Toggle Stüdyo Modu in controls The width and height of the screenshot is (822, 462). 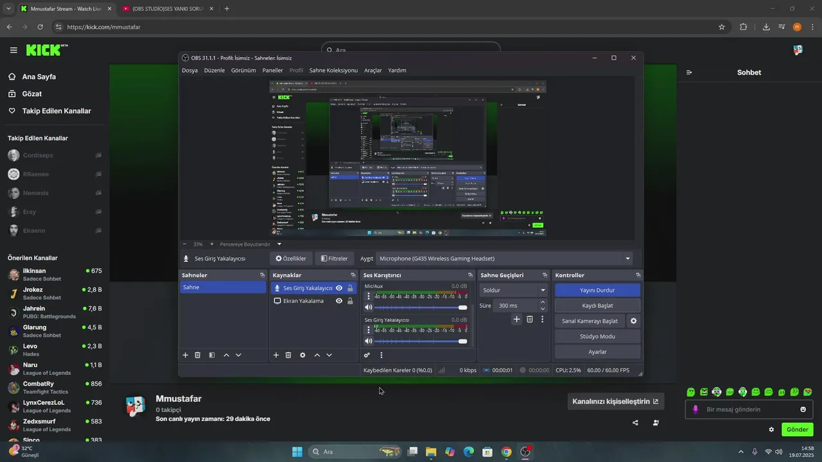pos(597,336)
